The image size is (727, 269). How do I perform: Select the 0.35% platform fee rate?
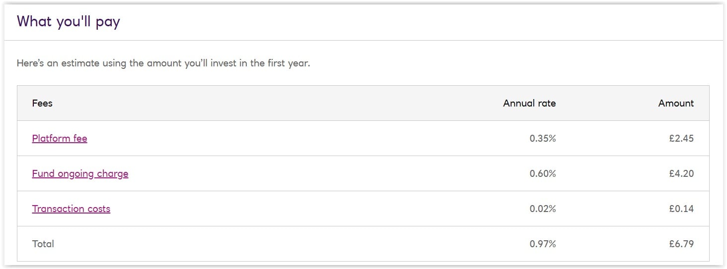click(x=543, y=138)
